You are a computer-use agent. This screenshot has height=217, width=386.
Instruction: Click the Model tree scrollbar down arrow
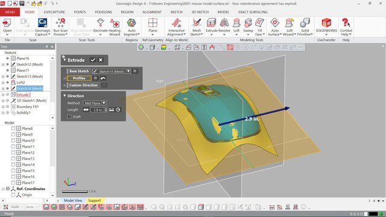click(x=52, y=195)
